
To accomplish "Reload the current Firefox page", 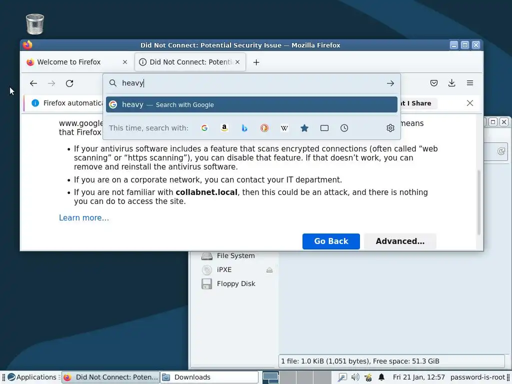I will click(69, 83).
